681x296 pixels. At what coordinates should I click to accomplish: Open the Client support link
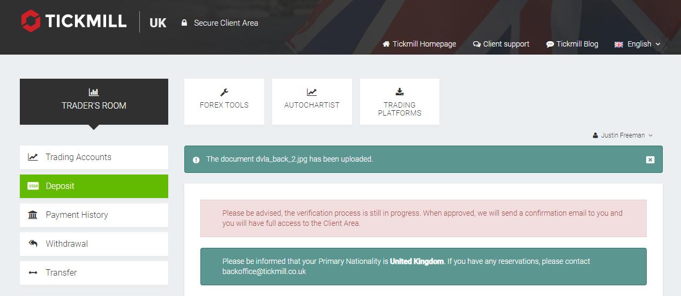coord(501,44)
